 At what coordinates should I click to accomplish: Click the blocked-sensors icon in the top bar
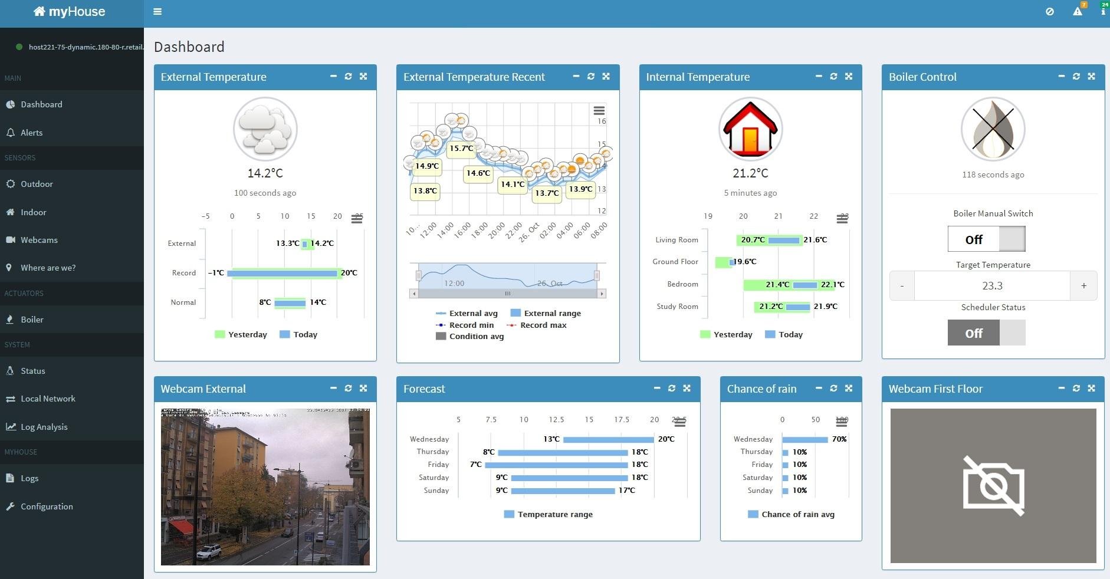(1050, 11)
